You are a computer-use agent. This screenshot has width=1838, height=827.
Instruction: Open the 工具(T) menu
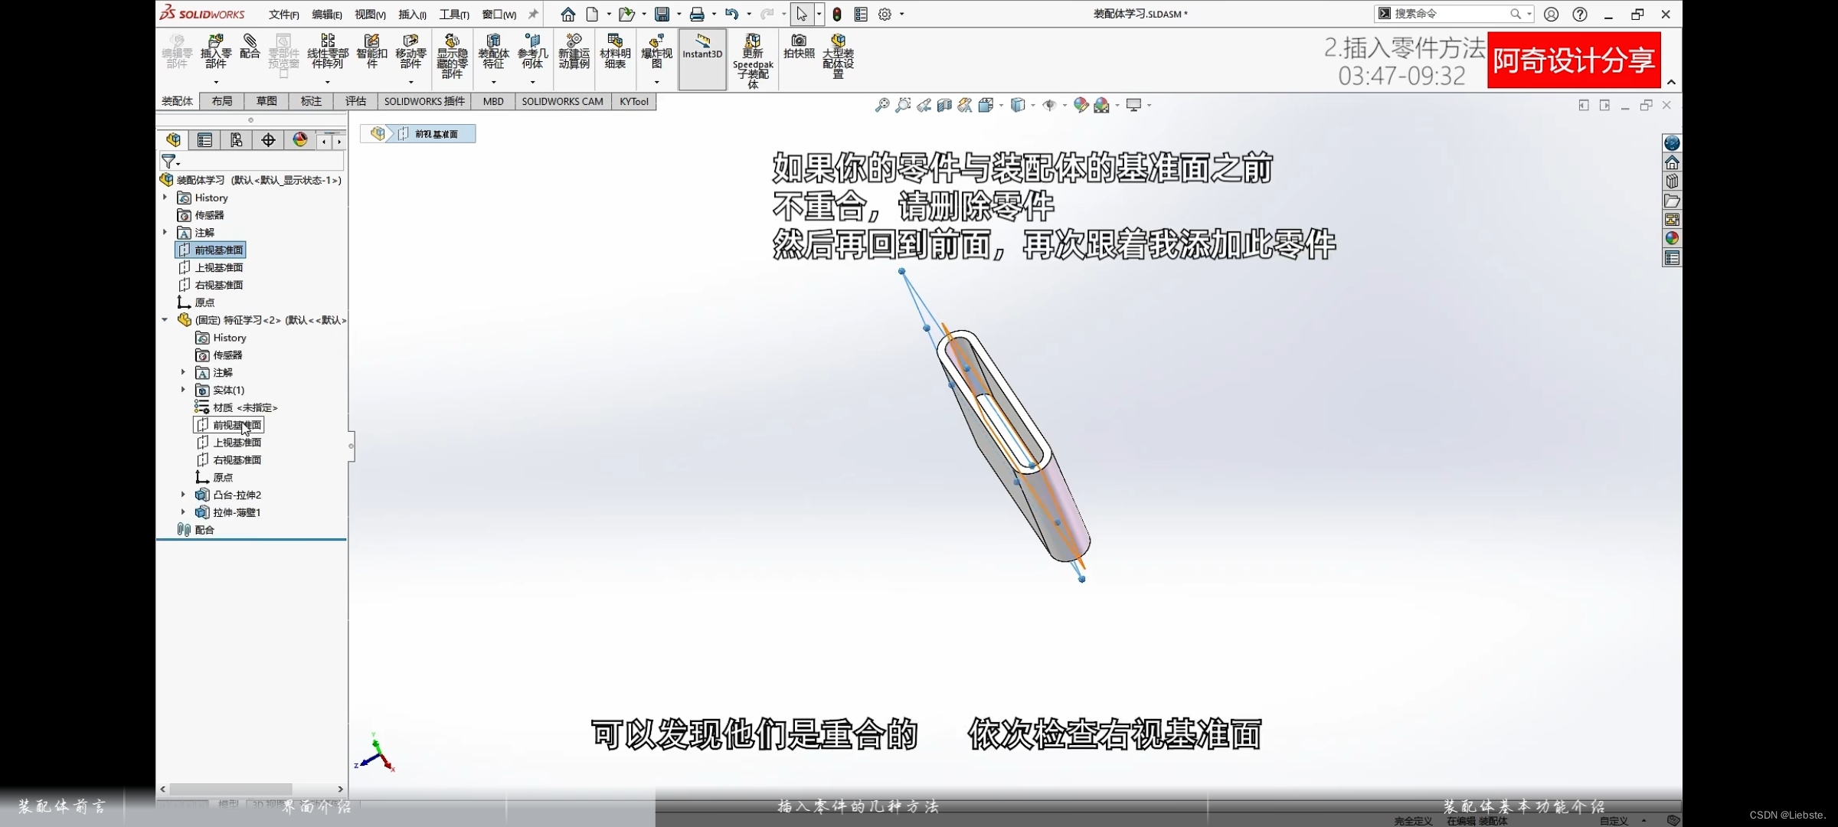(453, 15)
